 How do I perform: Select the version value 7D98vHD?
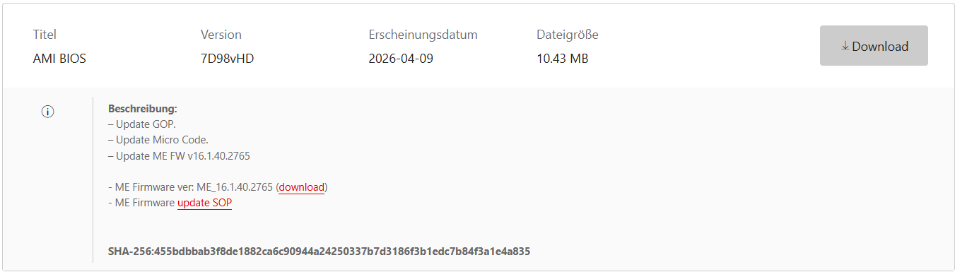coord(227,59)
